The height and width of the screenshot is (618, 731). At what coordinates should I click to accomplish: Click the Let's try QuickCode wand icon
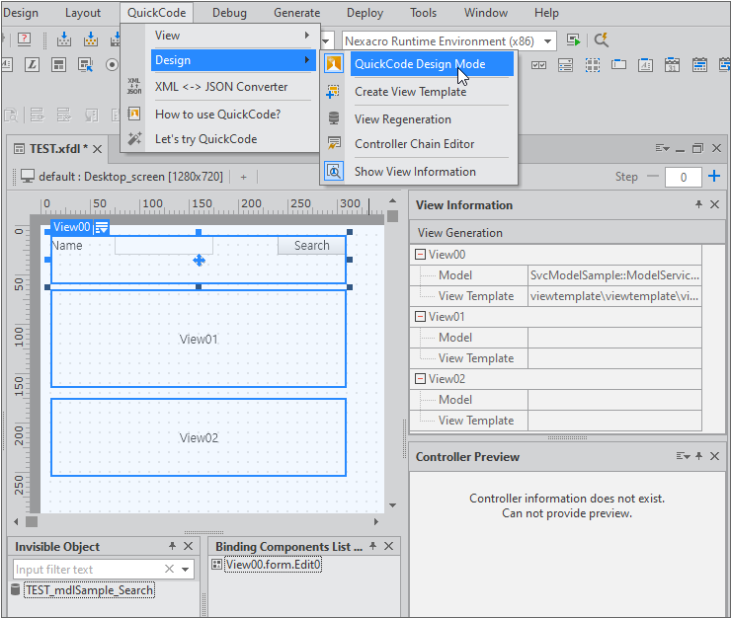coord(134,139)
